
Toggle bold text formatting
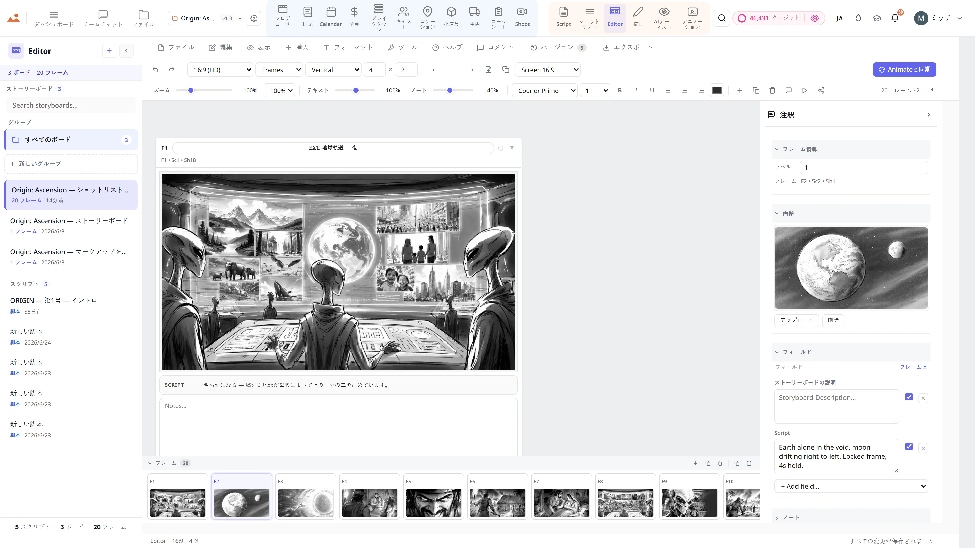click(619, 90)
